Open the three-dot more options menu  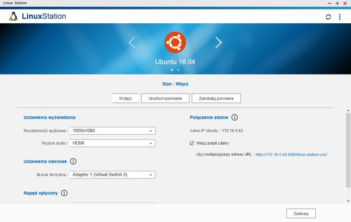(340, 17)
